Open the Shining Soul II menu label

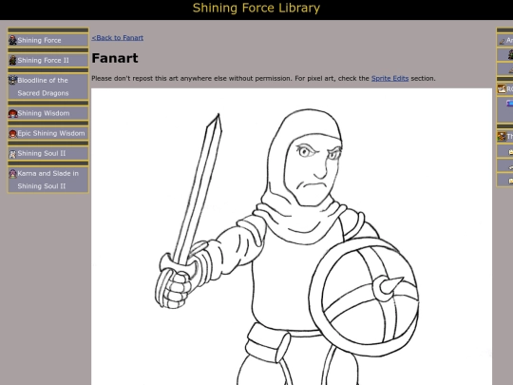(42, 153)
